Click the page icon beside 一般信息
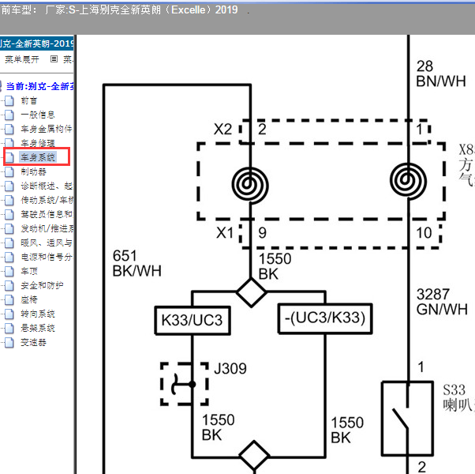Viewport: 475px width, 474px height. [x=9, y=115]
